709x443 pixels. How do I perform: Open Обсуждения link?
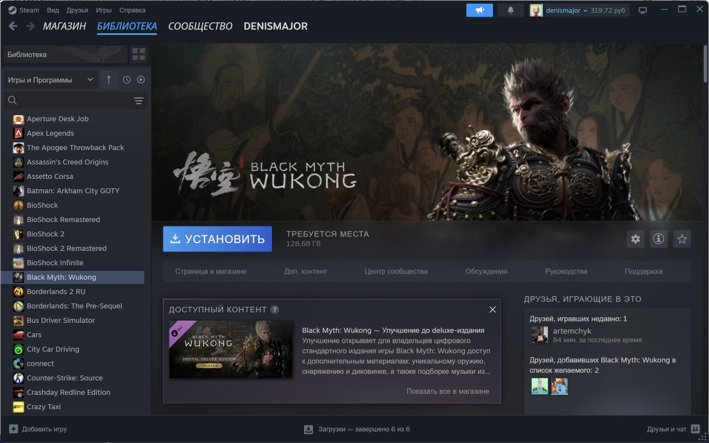click(x=486, y=271)
